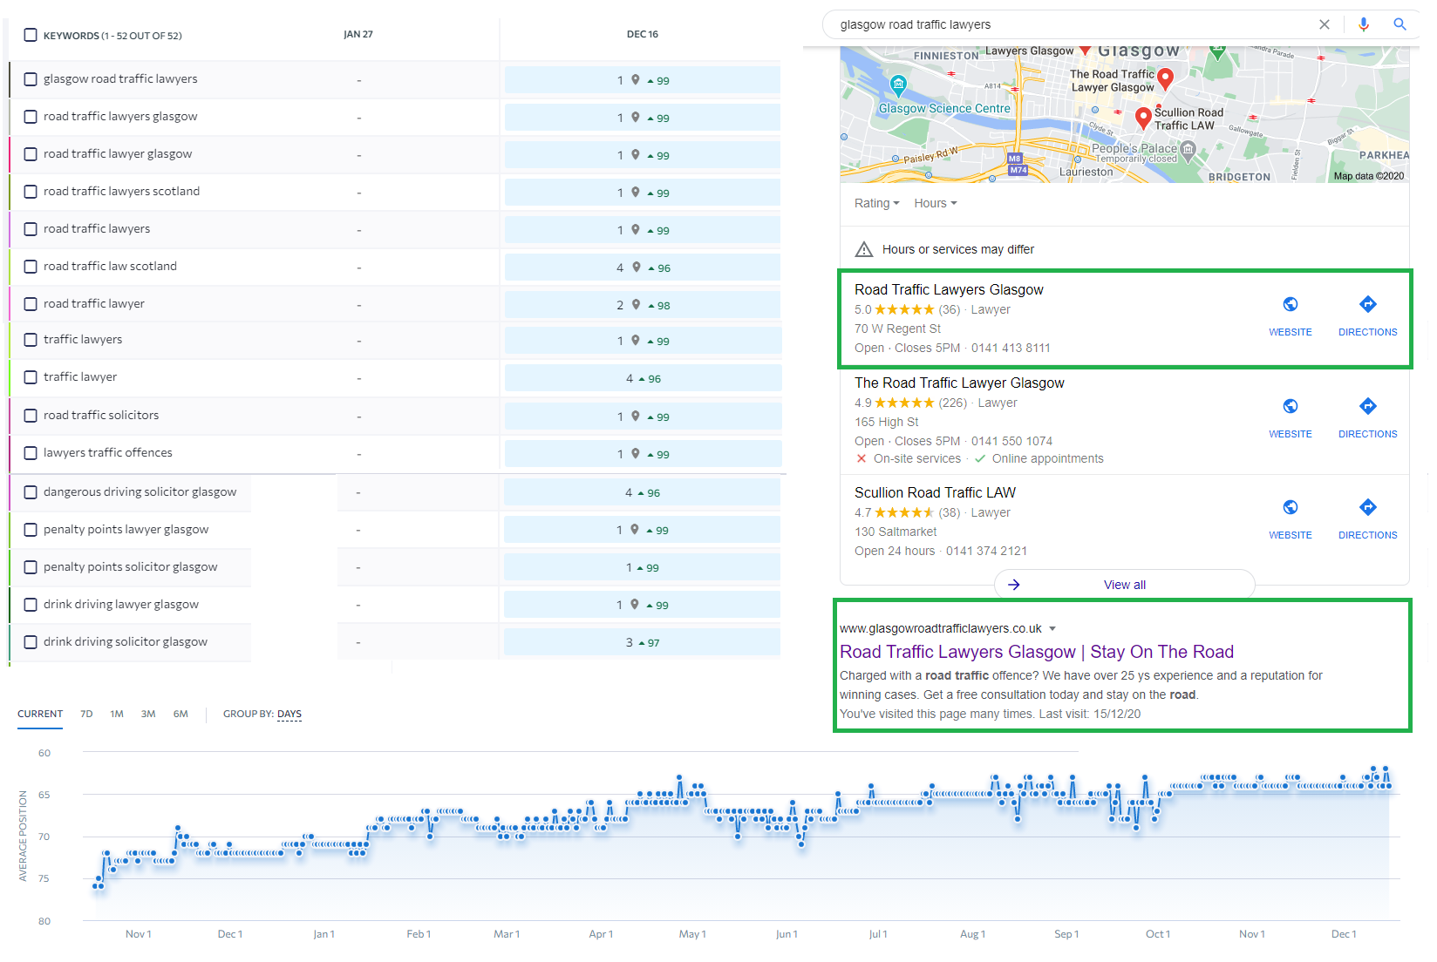Select checkbox for road traffic law scotland

31,267
